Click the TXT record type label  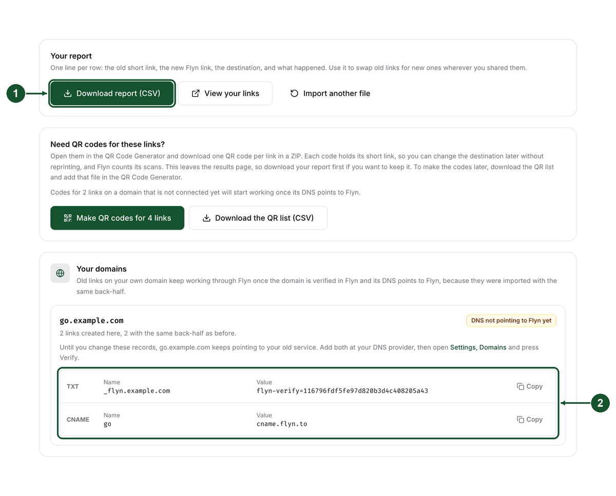click(73, 386)
